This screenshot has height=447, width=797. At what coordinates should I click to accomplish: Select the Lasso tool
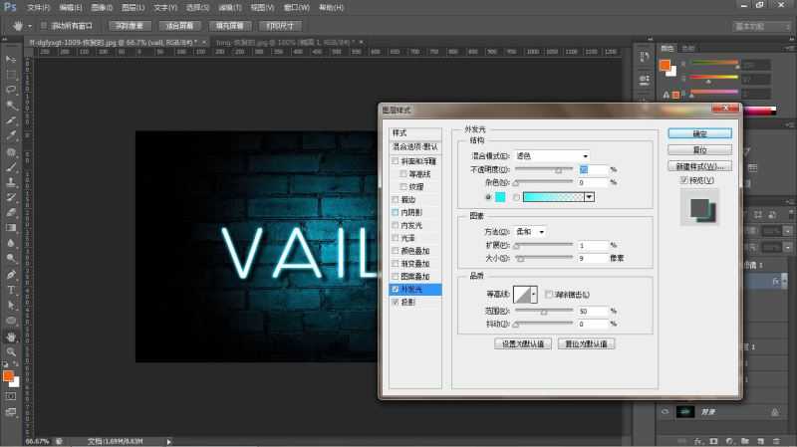tap(11, 90)
